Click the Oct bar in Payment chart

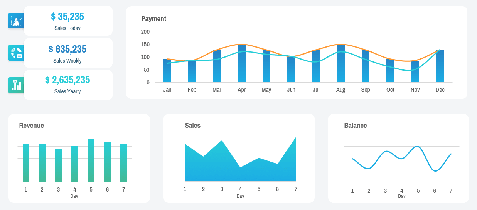[x=390, y=71]
